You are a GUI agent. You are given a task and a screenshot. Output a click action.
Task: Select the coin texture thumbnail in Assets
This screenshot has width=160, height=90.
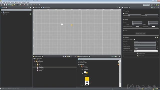[x=87, y=79]
